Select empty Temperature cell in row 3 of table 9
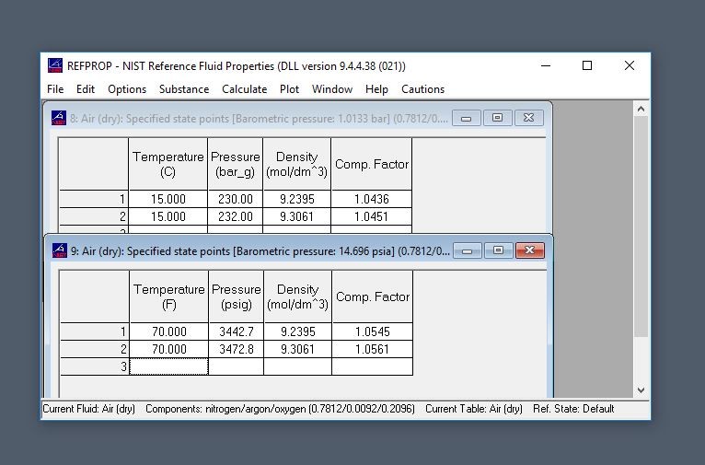 coord(169,366)
